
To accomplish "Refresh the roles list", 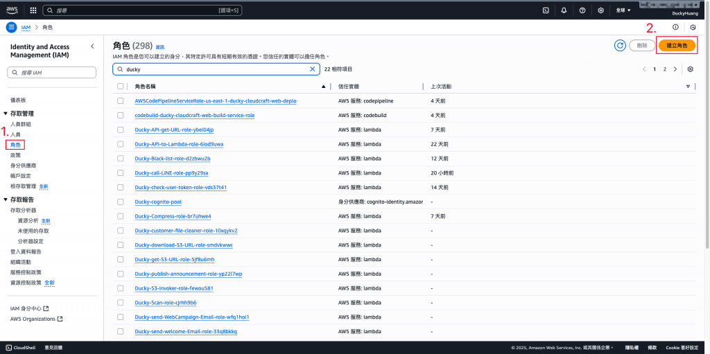I will point(620,45).
